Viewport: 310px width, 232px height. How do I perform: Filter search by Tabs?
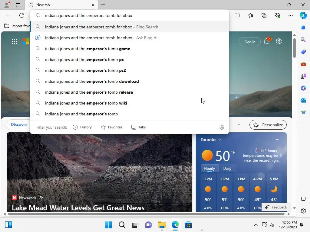138,127
